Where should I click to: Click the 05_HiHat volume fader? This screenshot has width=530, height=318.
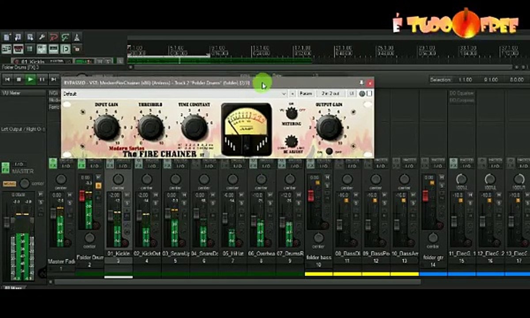pyautogui.click(x=225, y=218)
